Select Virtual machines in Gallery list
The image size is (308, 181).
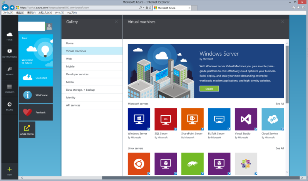click(x=92, y=51)
